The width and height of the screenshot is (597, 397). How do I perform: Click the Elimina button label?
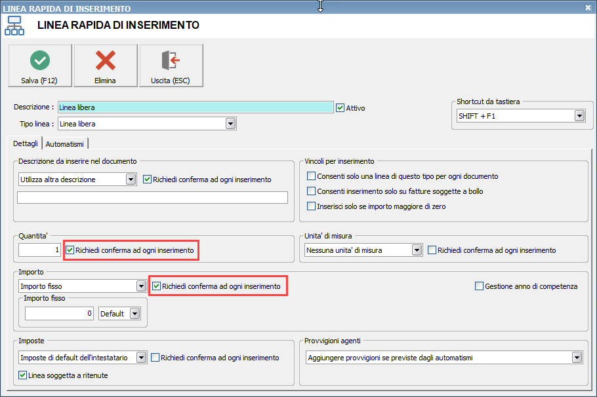105,81
